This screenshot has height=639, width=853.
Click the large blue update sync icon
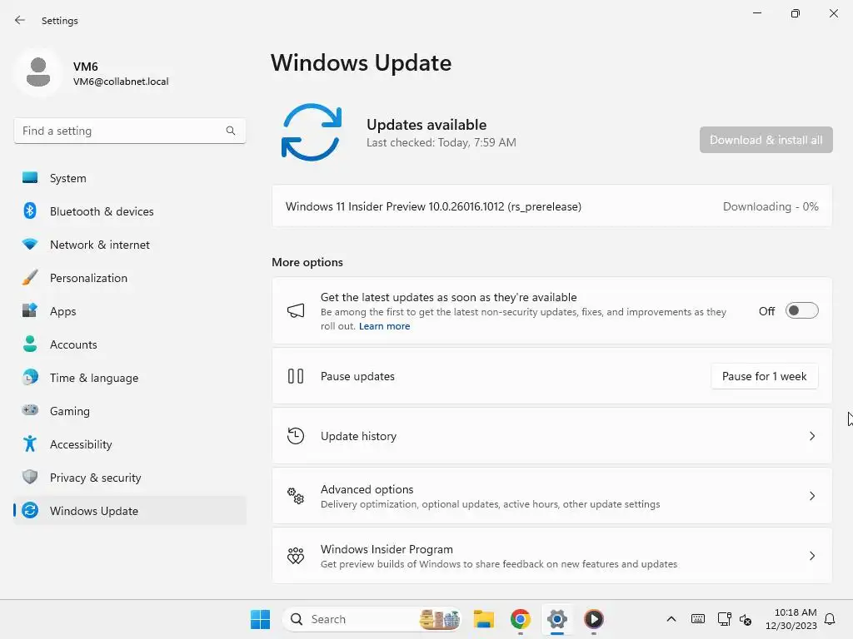tap(312, 132)
